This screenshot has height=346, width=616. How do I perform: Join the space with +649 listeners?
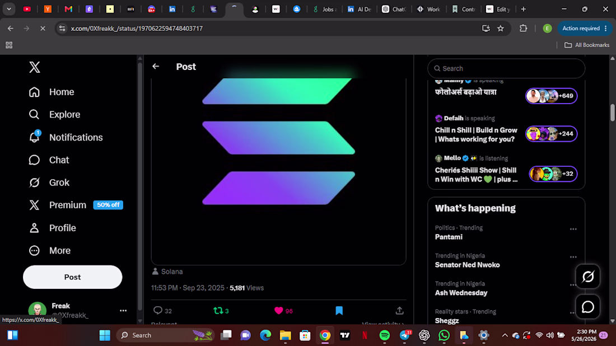tap(551, 96)
